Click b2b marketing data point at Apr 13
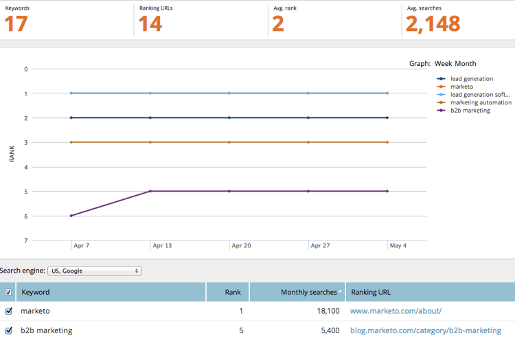515x340 pixels. click(150, 191)
